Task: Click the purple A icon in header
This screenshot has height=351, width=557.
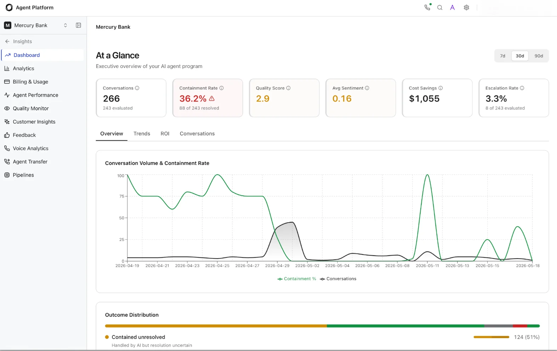Action: click(453, 7)
